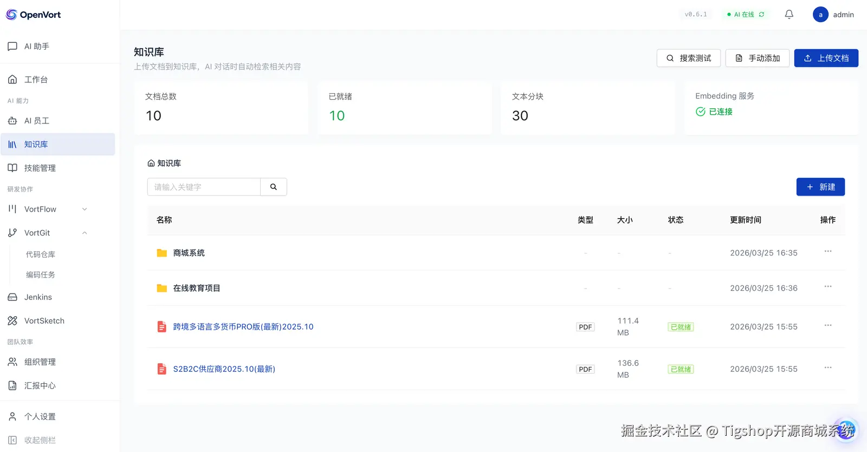Image resolution: width=867 pixels, height=452 pixels.
Task: Click the VortSketch design icon
Action: pyautogui.click(x=12, y=321)
